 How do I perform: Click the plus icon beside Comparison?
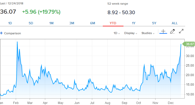[x=1, y=33]
